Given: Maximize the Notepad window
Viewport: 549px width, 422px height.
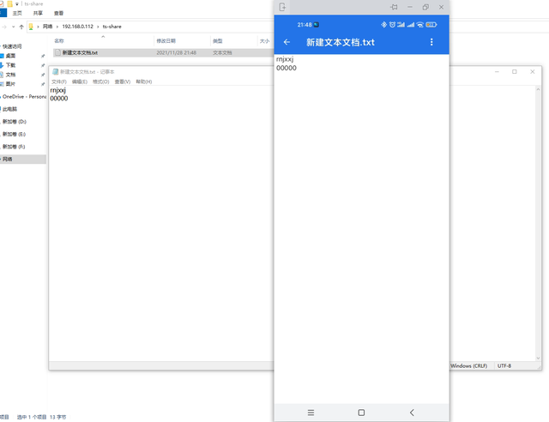Looking at the screenshot, I should tap(515, 72).
